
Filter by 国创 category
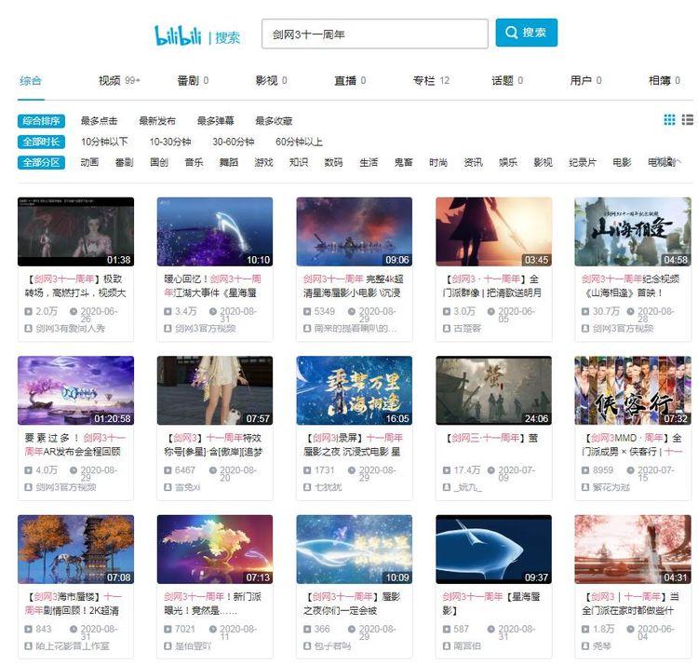click(159, 163)
